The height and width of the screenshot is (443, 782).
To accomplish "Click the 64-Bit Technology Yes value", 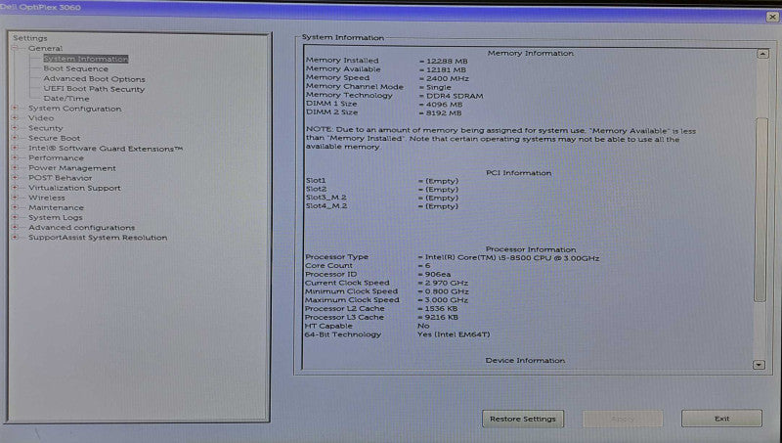I will point(454,334).
